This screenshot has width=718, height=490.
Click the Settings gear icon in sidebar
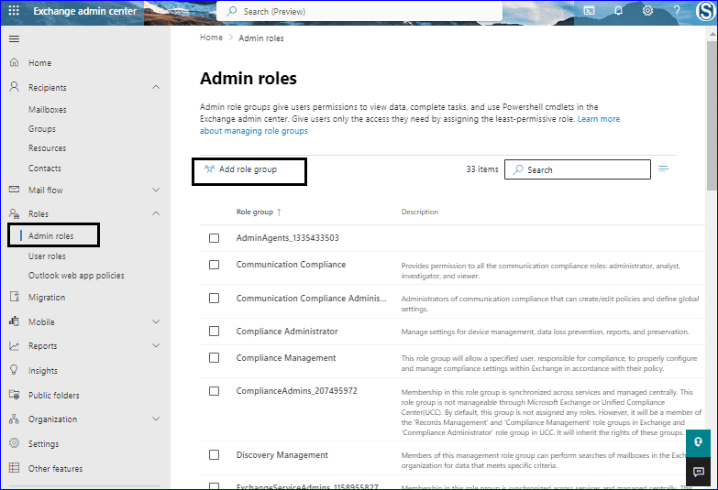(x=14, y=443)
